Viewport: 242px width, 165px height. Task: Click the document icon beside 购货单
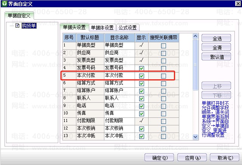coord(17,26)
